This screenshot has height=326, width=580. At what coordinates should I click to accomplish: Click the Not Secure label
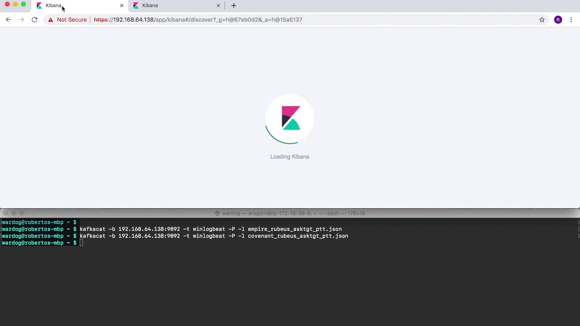(72, 20)
